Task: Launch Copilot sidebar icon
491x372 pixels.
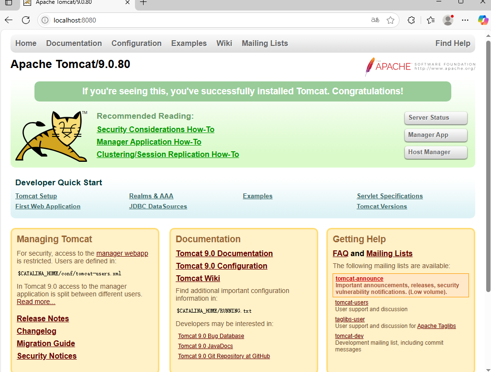Action: pos(483,20)
